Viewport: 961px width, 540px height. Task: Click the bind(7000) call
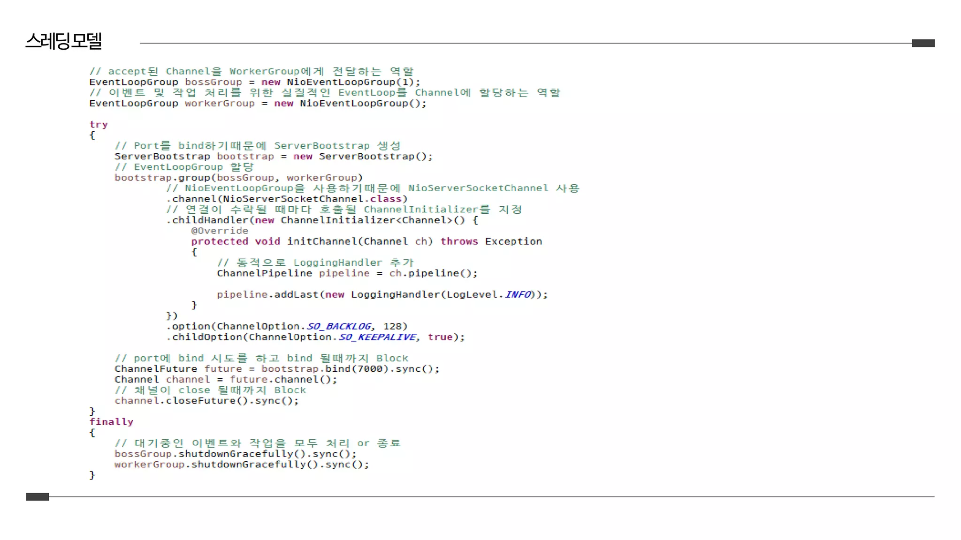pos(357,369)
